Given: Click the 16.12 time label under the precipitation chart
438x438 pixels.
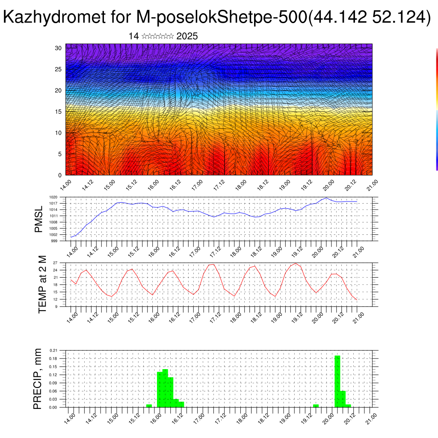Looking at the screenshot, I should [177, 419].
